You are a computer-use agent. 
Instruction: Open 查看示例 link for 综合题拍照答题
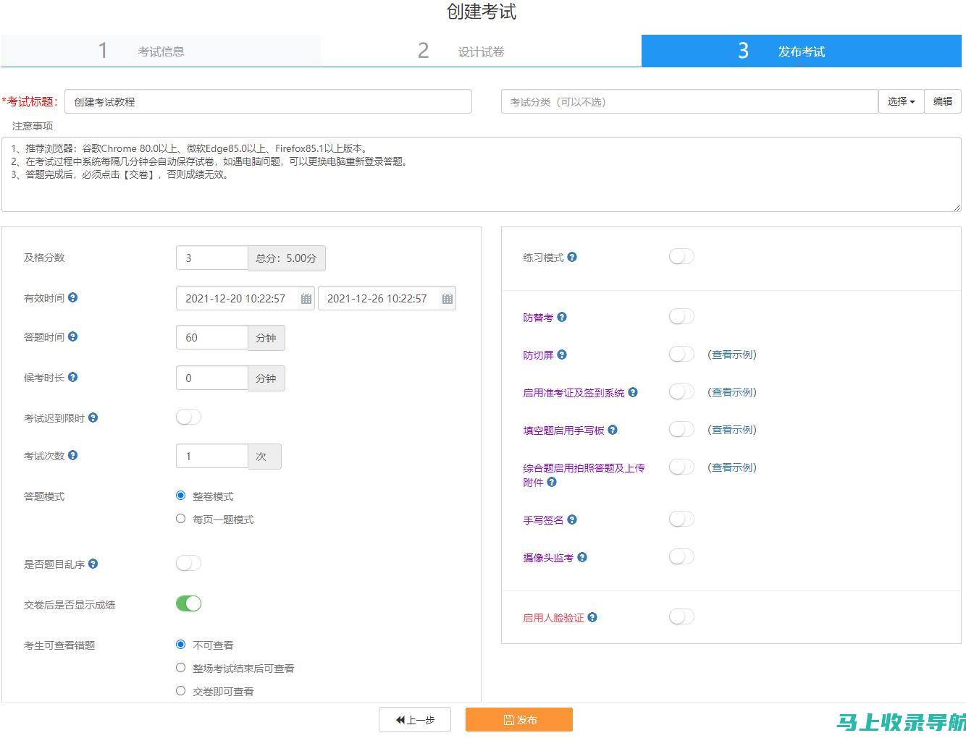732,467
